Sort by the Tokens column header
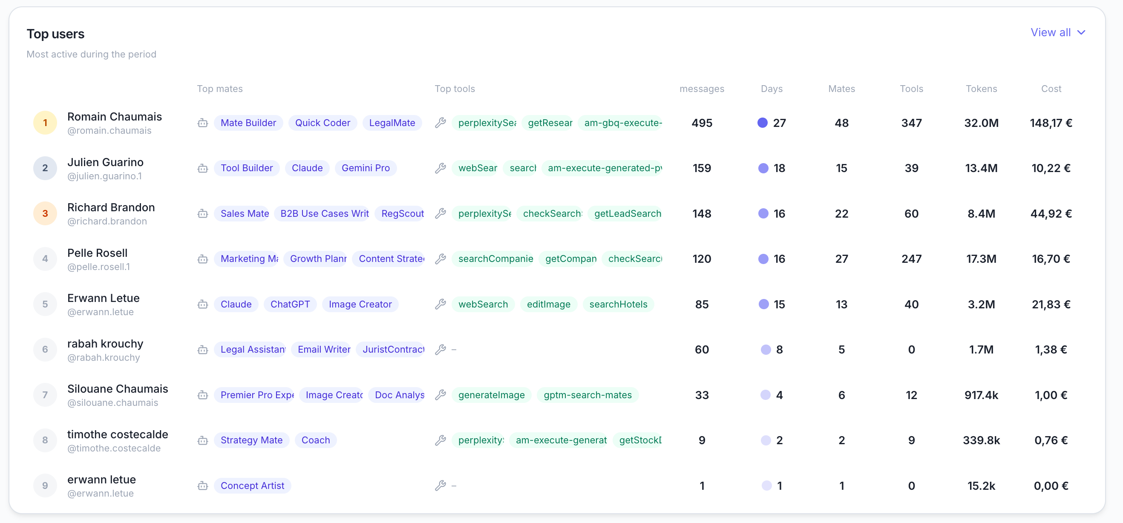The image size is (1123, 523). (x=981, y=89)
